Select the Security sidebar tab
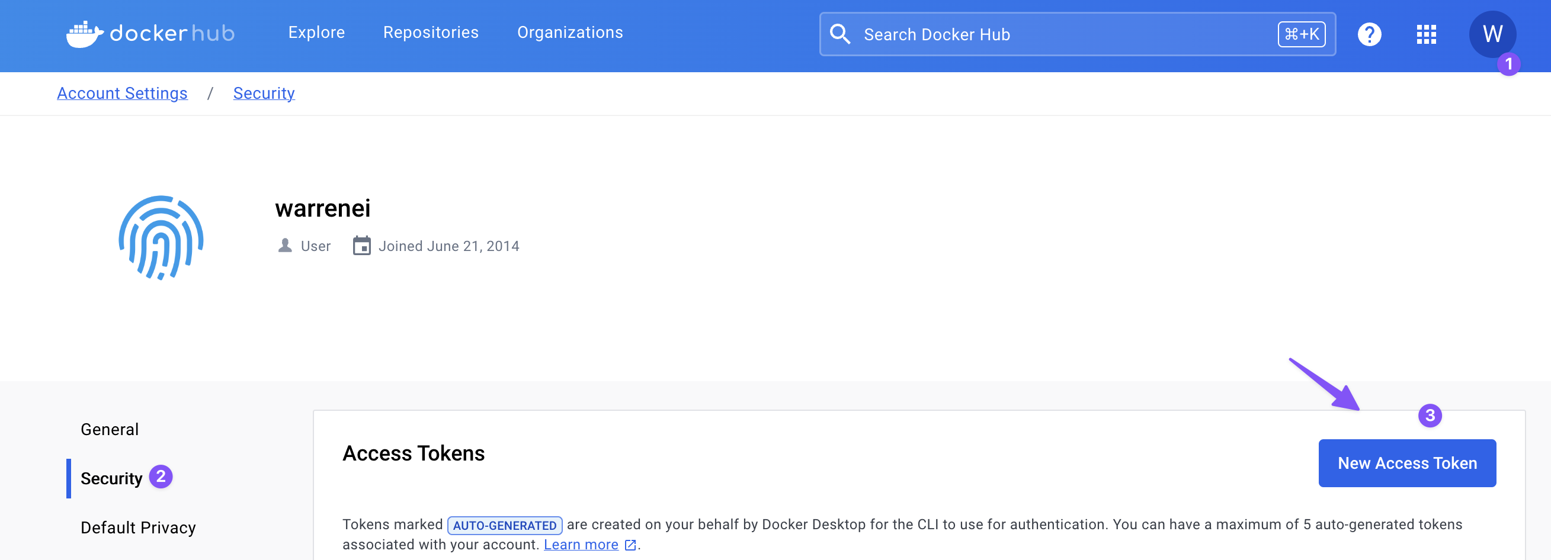The width and height of the screenshot is (1551, 560). click(111, 479)
